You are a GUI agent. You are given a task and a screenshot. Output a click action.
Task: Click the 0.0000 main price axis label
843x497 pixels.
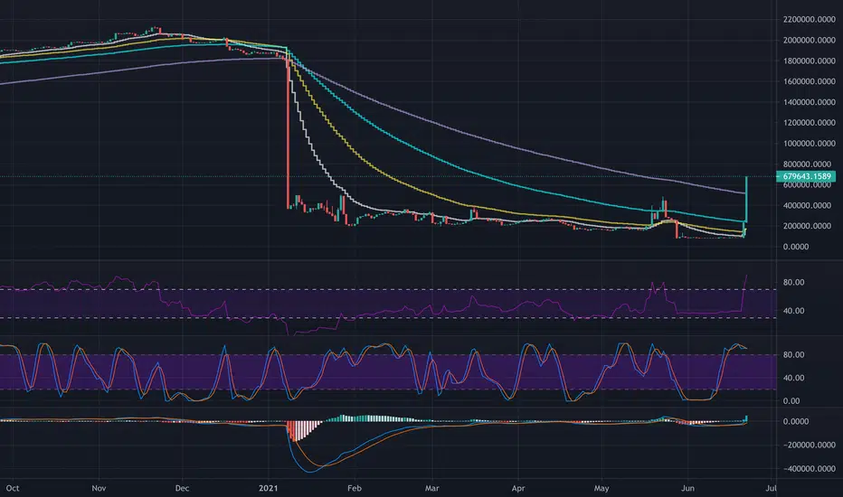click(796, 247)
